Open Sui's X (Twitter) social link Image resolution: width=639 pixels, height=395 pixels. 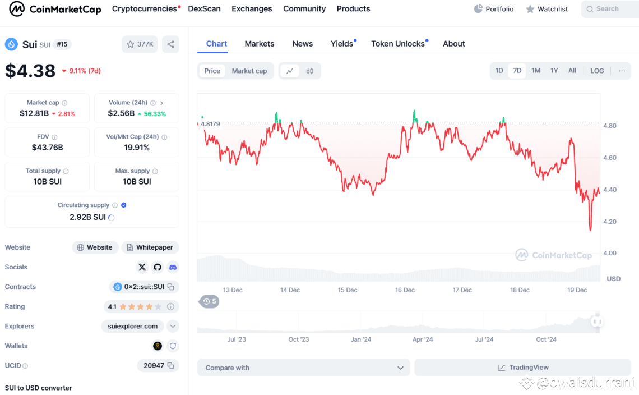tap(142, 267)
